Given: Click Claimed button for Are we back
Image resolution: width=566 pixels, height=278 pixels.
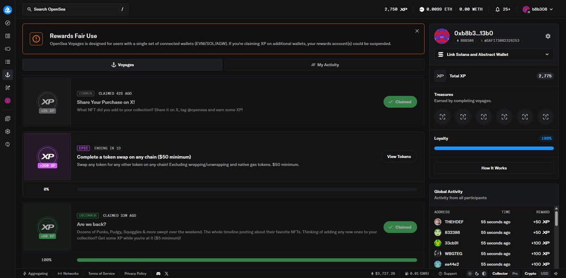Looking at the screenshot, I should coord(400,227).
